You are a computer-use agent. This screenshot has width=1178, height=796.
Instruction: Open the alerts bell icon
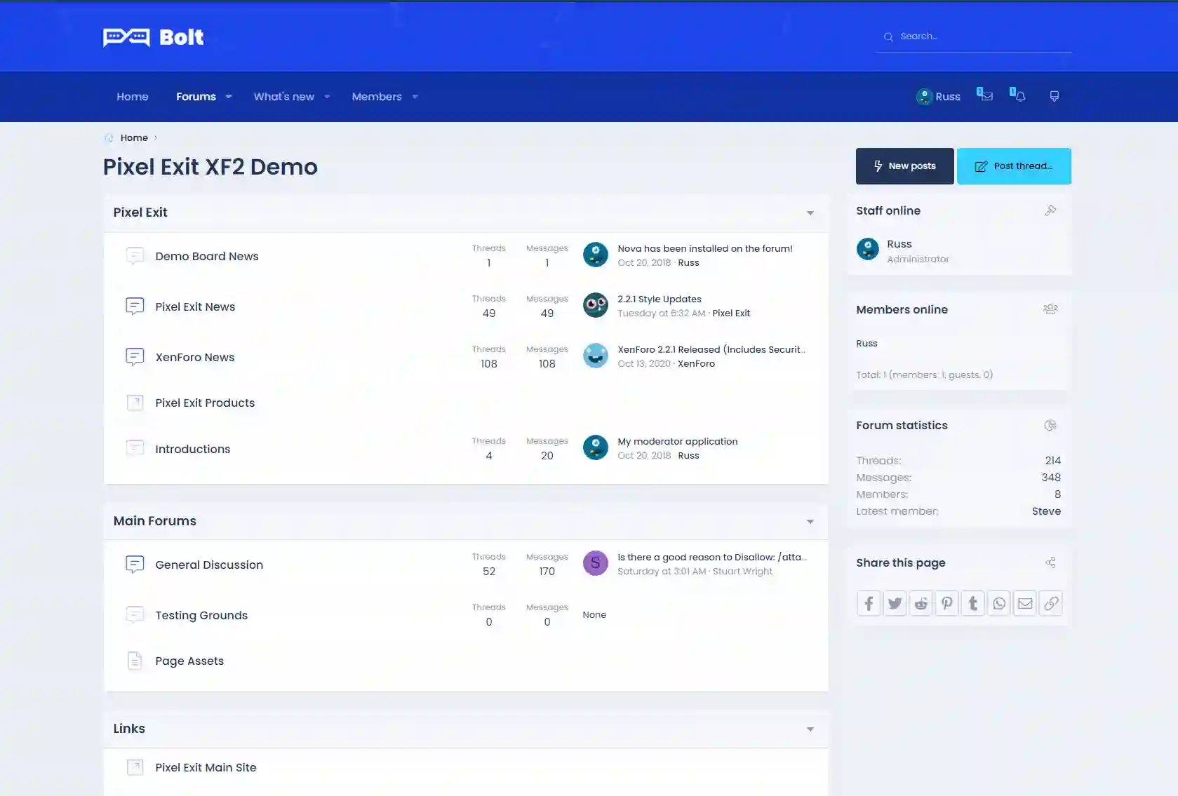coord(1019,95)
